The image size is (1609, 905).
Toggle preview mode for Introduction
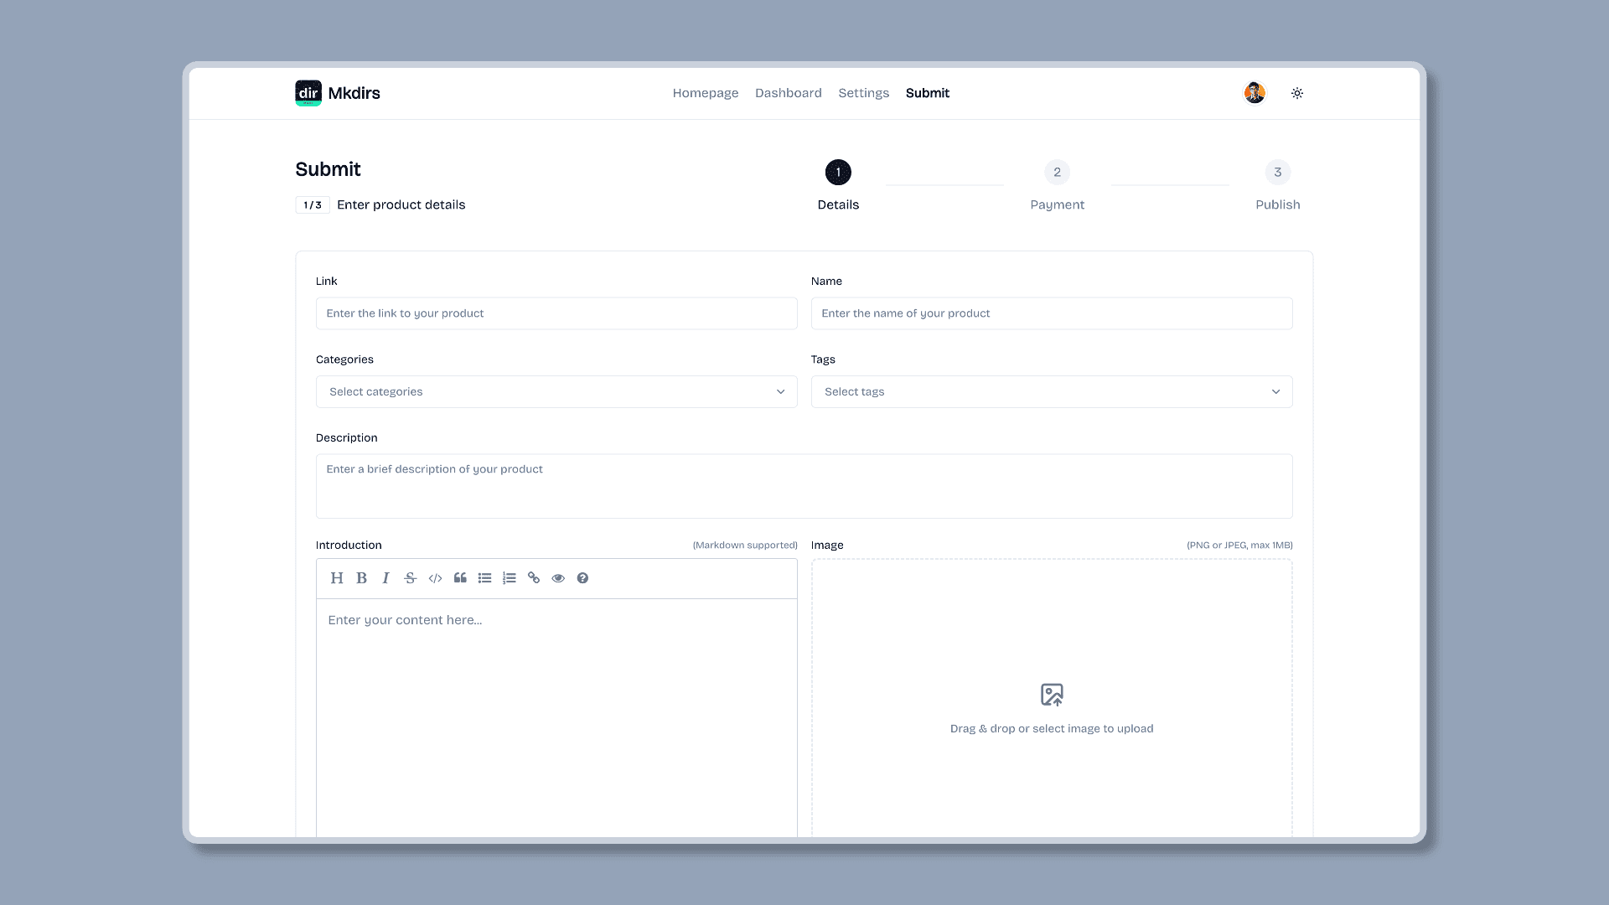[558, 578]
